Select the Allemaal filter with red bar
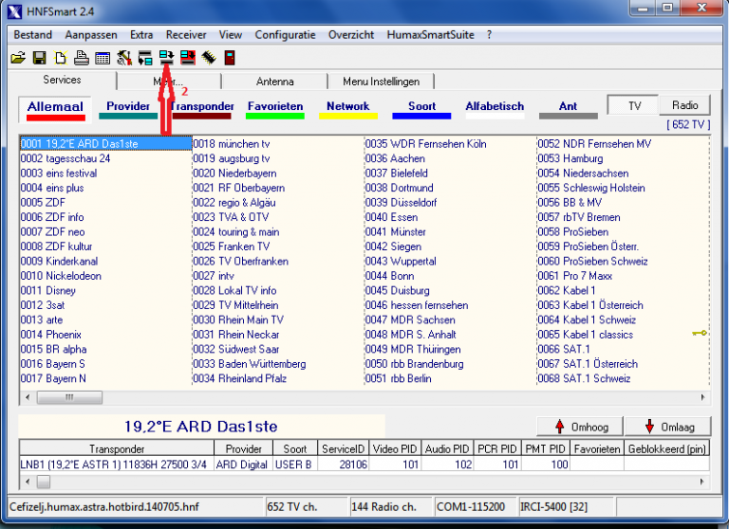 coord(55,107)
